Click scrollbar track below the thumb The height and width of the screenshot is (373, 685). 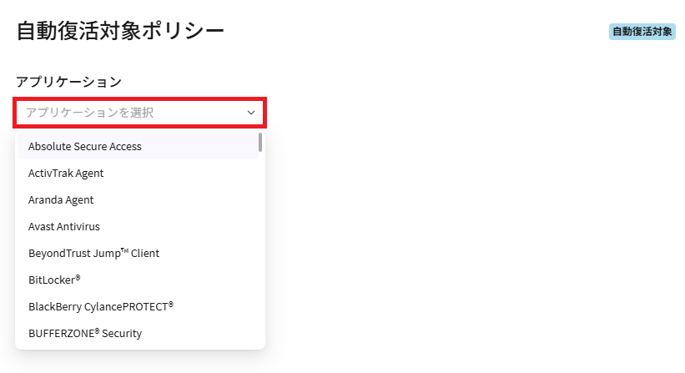(260, 250)
